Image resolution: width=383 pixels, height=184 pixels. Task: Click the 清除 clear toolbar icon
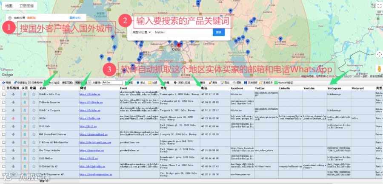[210, 83]
